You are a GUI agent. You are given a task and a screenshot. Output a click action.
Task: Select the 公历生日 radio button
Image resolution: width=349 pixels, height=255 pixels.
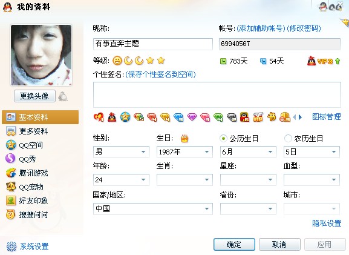(223, 139)
